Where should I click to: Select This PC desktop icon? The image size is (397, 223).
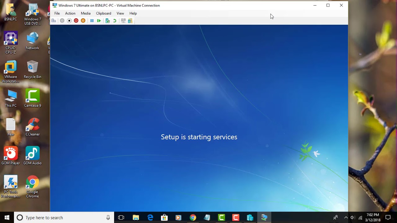(11, 98)
